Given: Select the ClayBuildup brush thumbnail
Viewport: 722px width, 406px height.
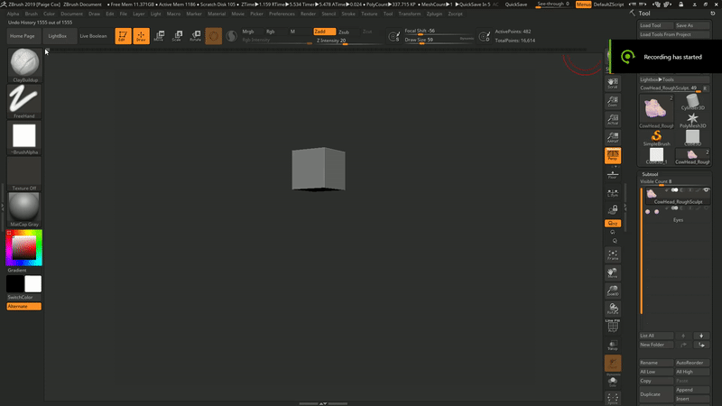Looking at the screenshot, I should 24,65.
